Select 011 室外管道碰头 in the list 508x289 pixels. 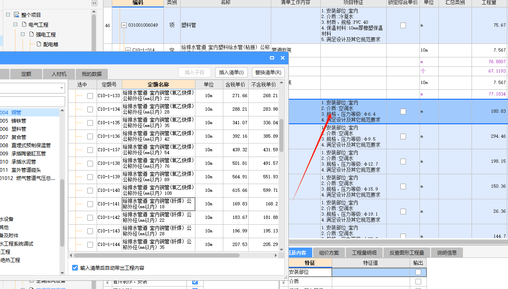[x=29, y=170]
